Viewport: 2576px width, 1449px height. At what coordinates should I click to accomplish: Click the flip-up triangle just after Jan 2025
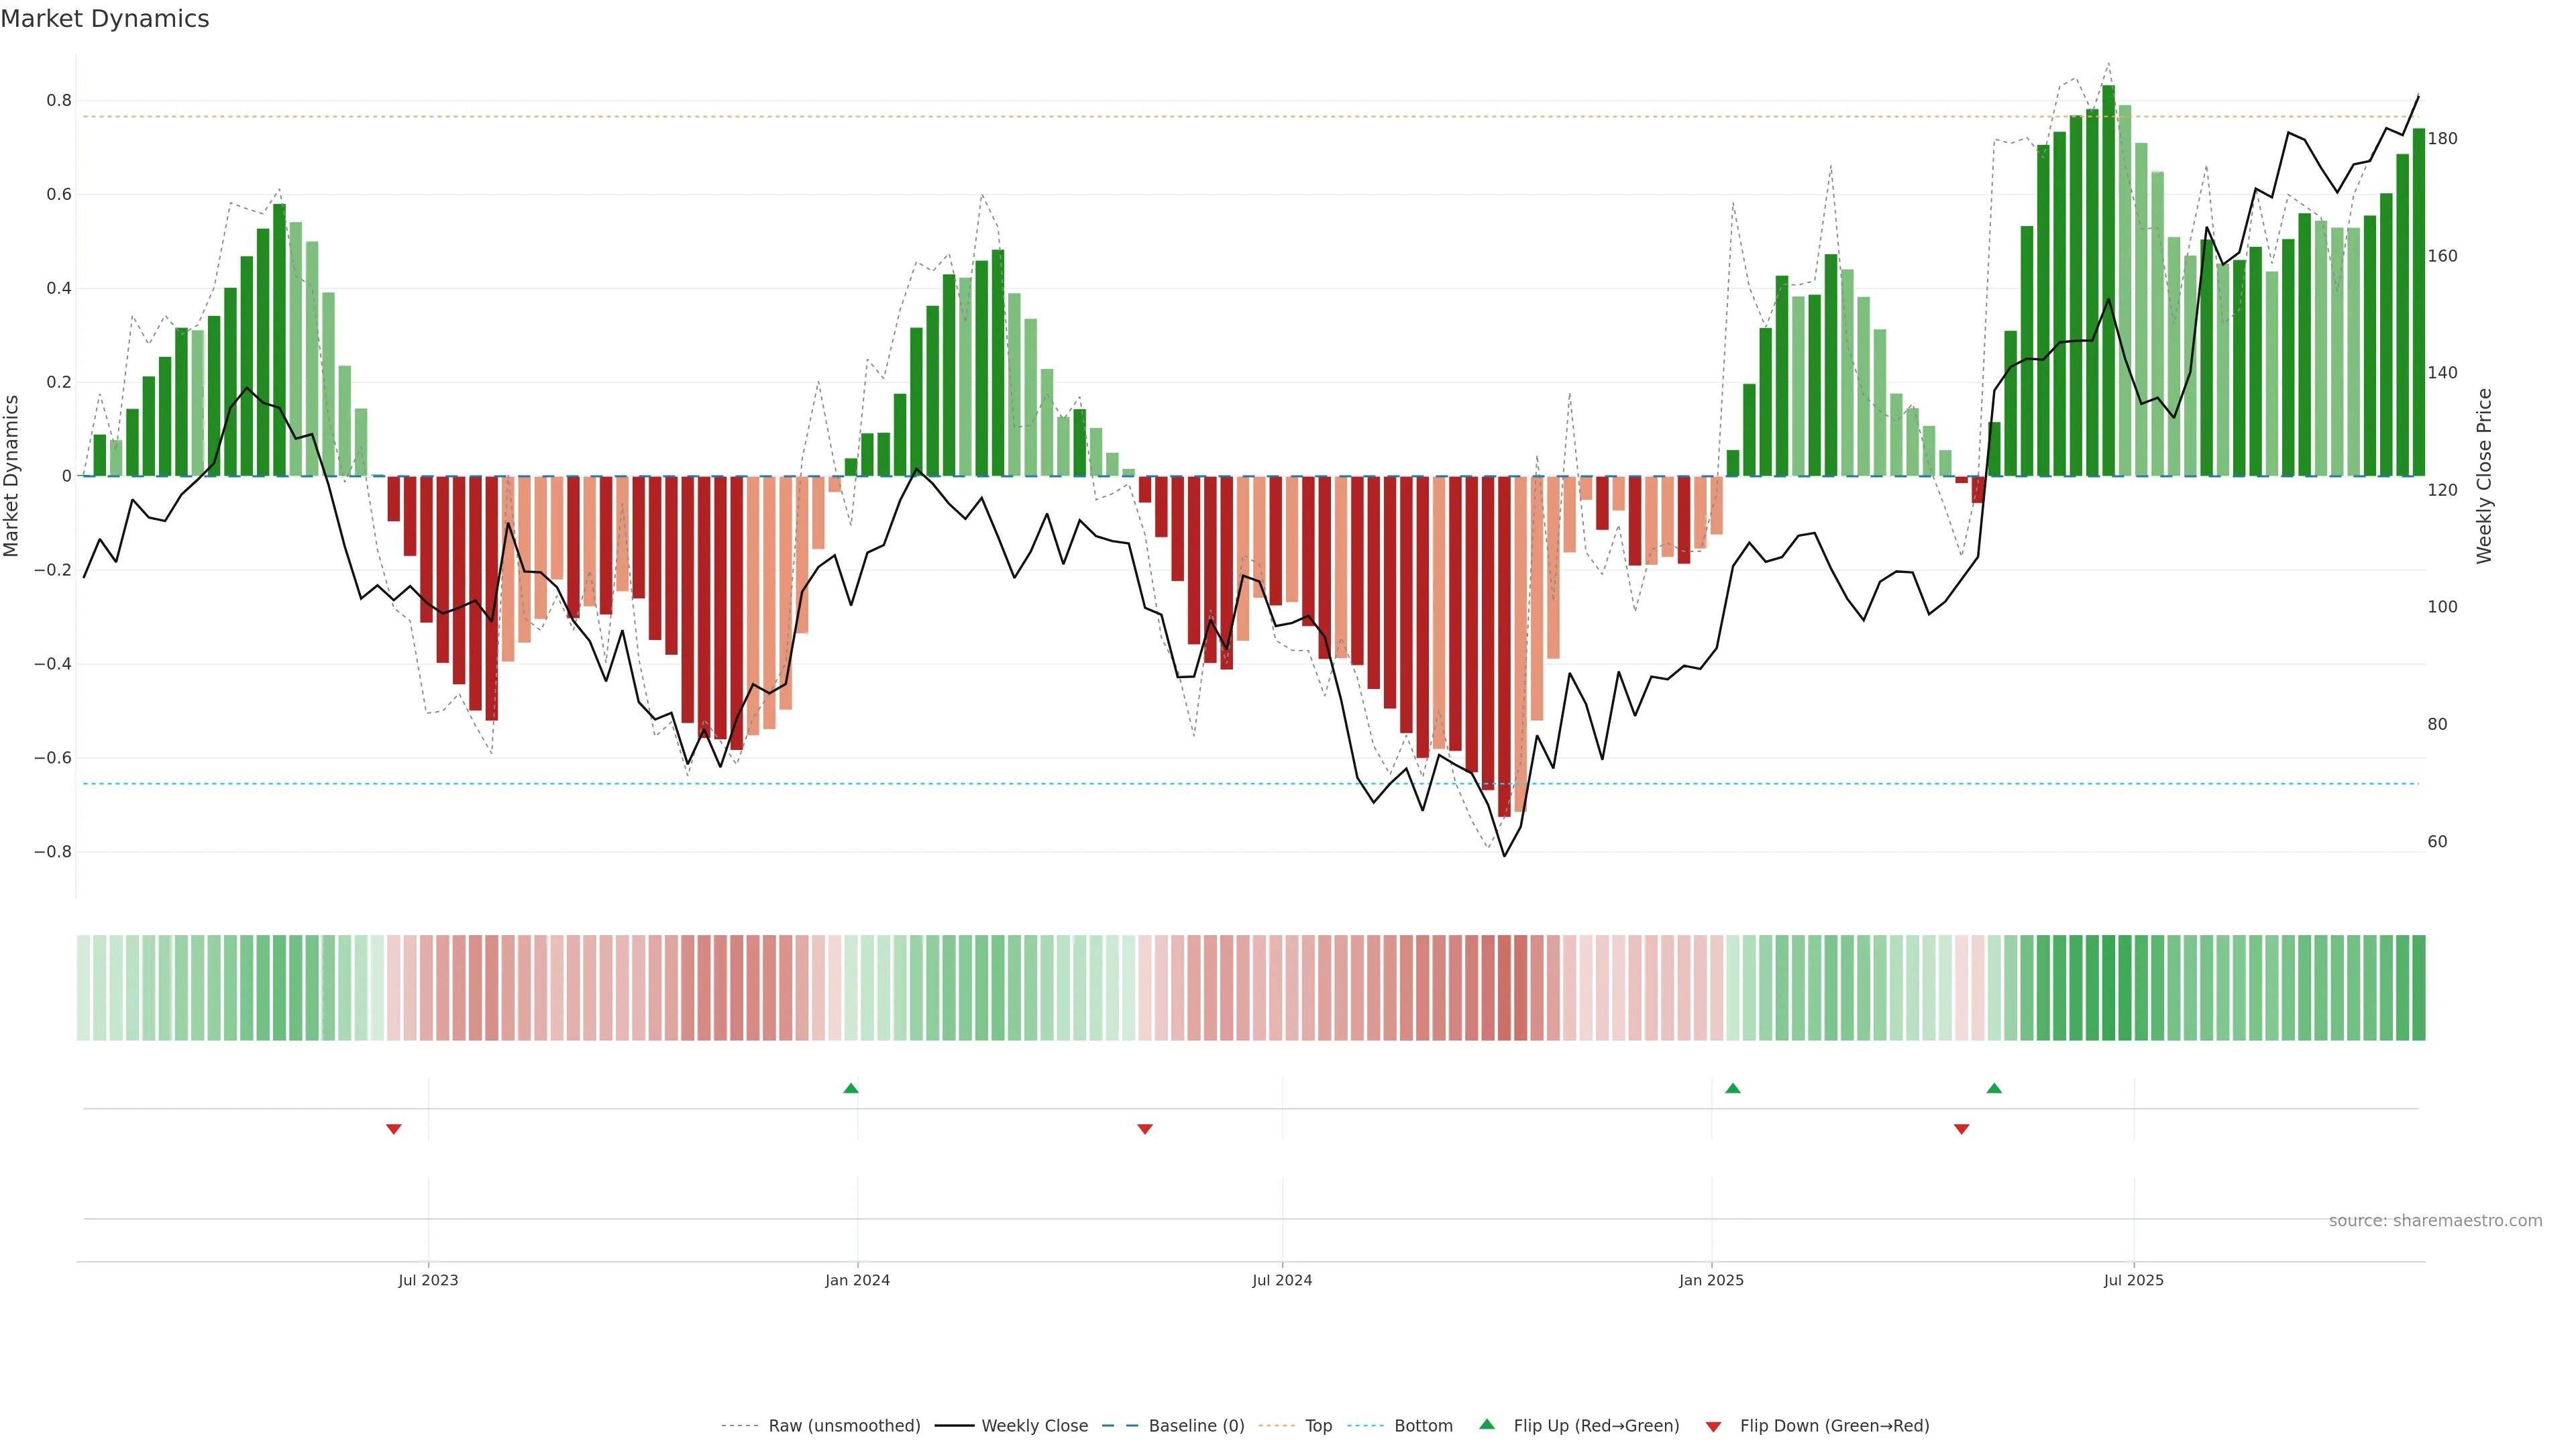pos(1733,1088)
